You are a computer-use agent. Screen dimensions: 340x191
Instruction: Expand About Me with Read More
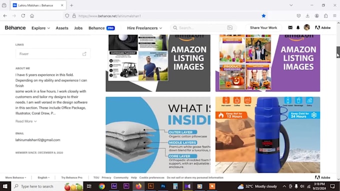26,121
